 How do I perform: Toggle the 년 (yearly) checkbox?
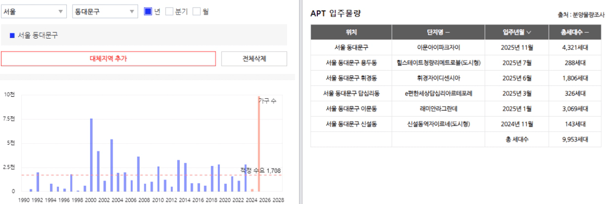(147, 11)
